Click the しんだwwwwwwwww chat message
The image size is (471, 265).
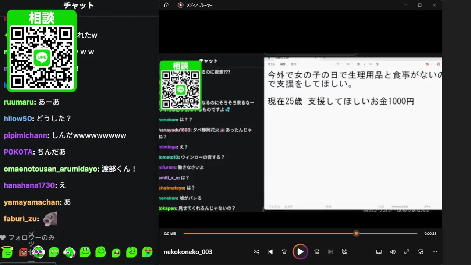[89, 135]
